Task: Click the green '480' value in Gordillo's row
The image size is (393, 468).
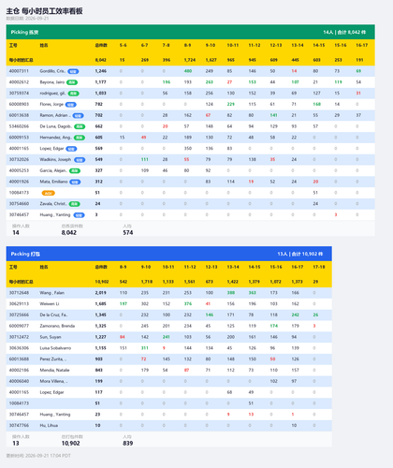Action: click(188, 71)
